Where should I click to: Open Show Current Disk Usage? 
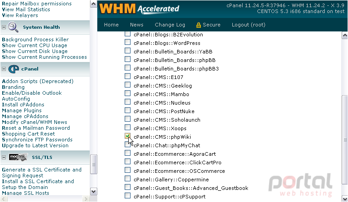(35, 51)
